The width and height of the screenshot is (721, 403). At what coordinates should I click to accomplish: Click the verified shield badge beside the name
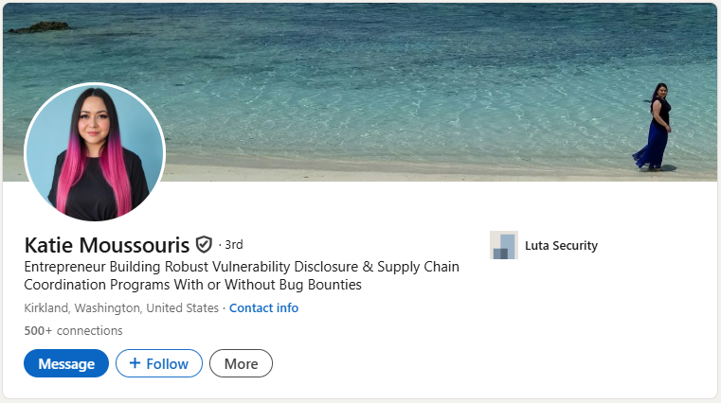(x=204, y=244)
